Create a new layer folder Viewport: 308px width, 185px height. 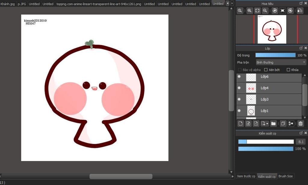coord(273,124)
